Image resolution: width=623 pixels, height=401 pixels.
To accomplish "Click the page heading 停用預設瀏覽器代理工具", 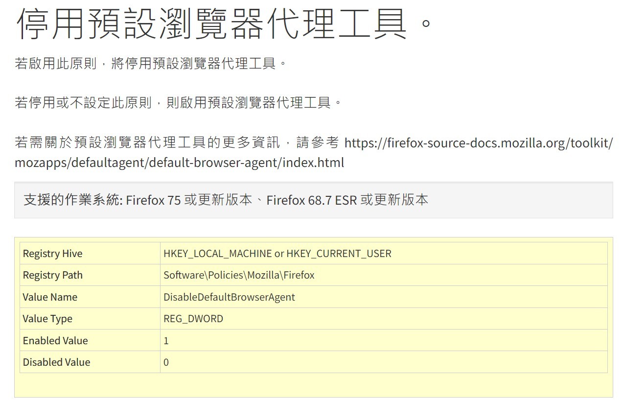I will [x=224, y=23].
